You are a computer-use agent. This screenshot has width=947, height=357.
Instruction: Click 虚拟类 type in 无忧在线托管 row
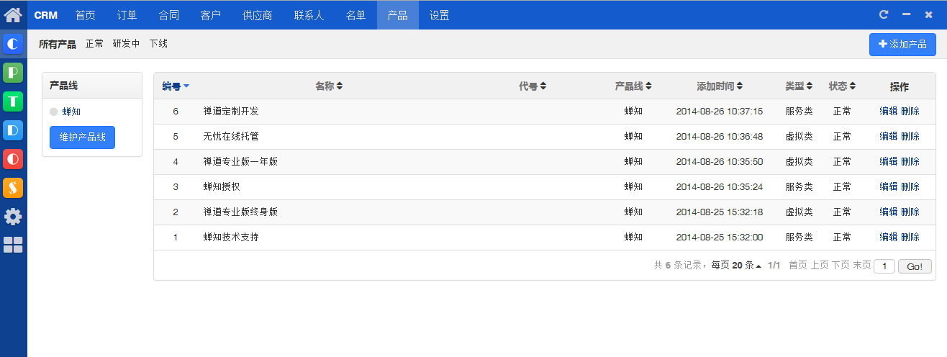(799, 137)
